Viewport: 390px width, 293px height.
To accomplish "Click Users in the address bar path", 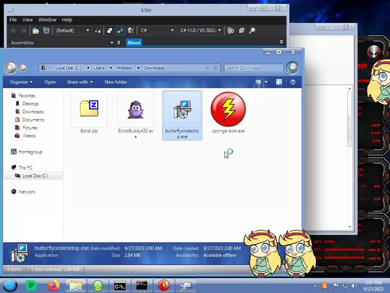I will tap(99, 68).
